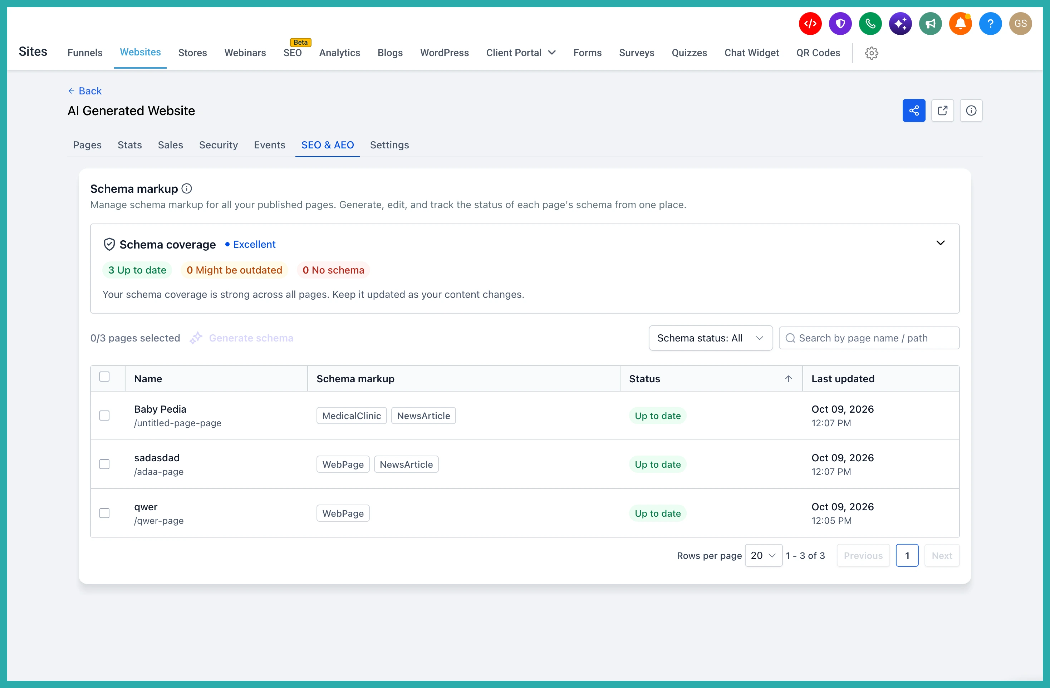Click the Generate schema sparkle icon

(196, 338)
